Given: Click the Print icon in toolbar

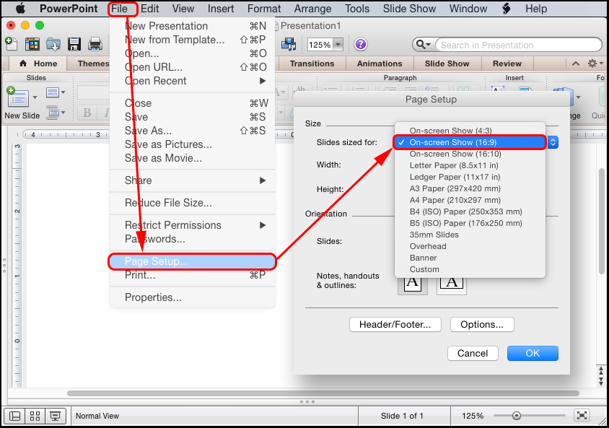Looking at the screenshot, I should click(x=95, y=44).
